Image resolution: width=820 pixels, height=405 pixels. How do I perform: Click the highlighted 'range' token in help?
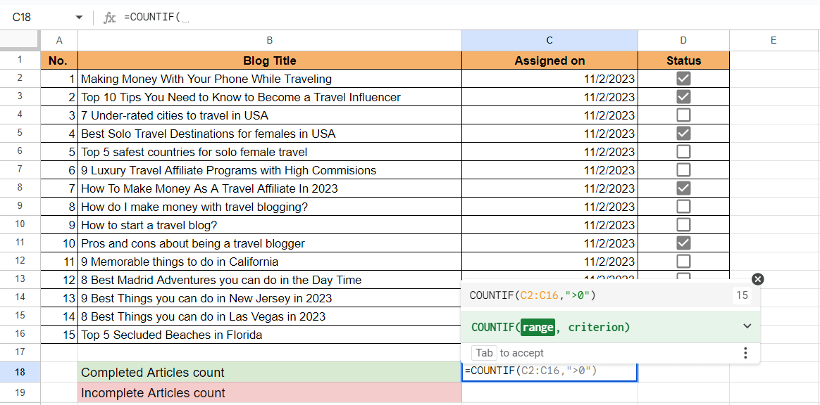(540, 327)
